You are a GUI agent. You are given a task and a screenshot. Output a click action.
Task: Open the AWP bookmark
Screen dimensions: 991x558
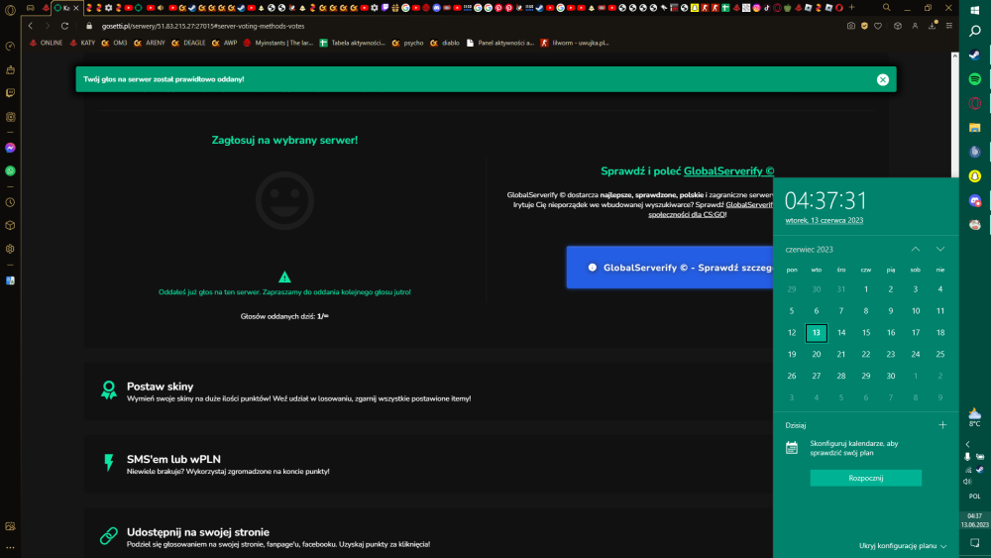click(224, 43)
